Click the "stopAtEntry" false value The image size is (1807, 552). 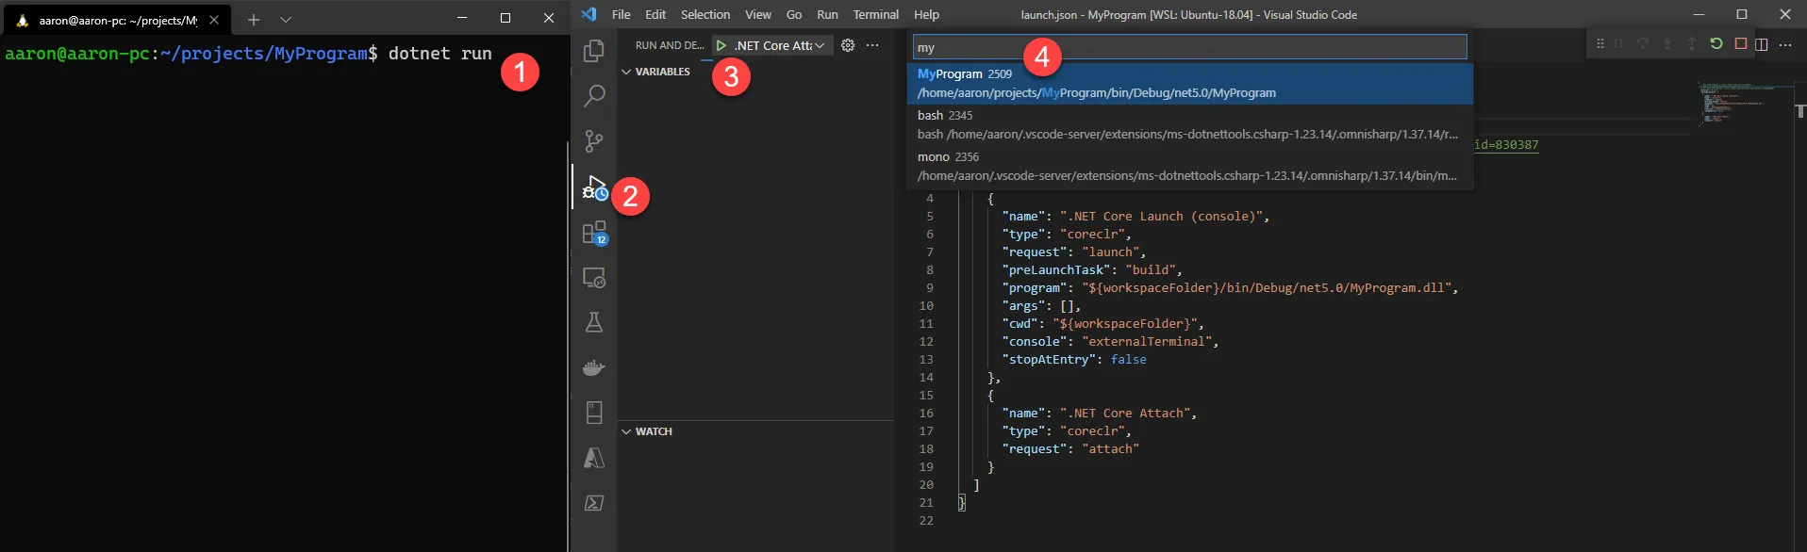[x=1128, y=359]
